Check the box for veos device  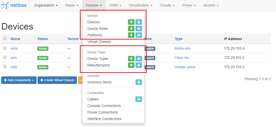click(5, 48)
